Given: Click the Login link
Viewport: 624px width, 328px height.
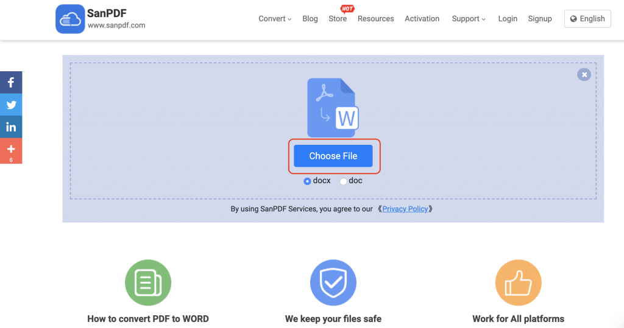Looking at the screenshot, I should pyautogui.click(x=508, y=19).
